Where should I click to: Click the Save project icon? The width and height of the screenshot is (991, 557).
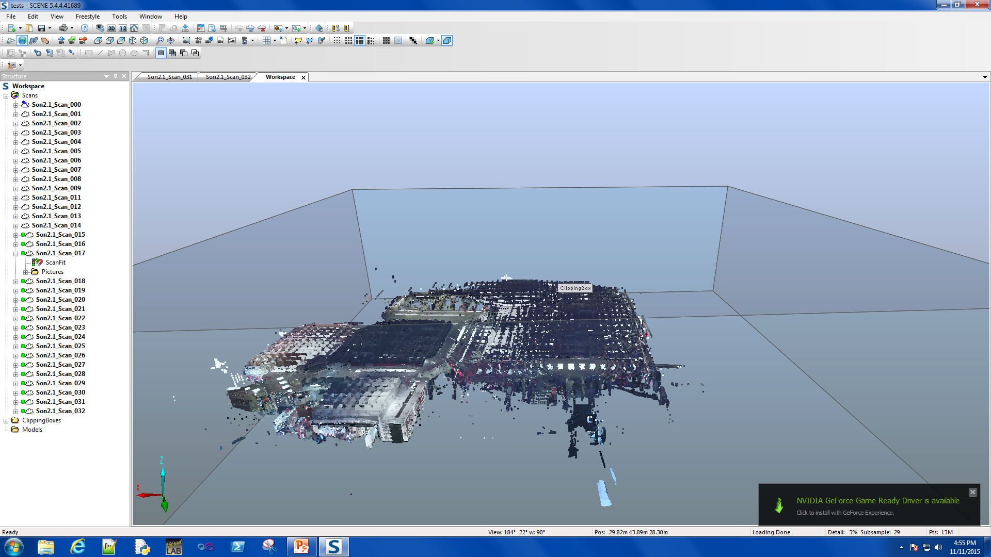tap(41, 28)
